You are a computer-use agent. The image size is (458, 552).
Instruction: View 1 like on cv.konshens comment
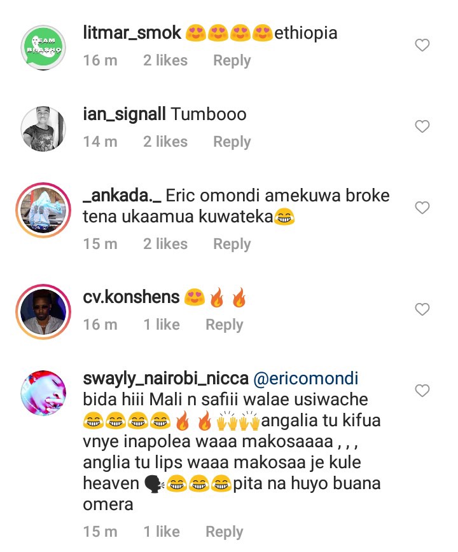coord(162,325)
